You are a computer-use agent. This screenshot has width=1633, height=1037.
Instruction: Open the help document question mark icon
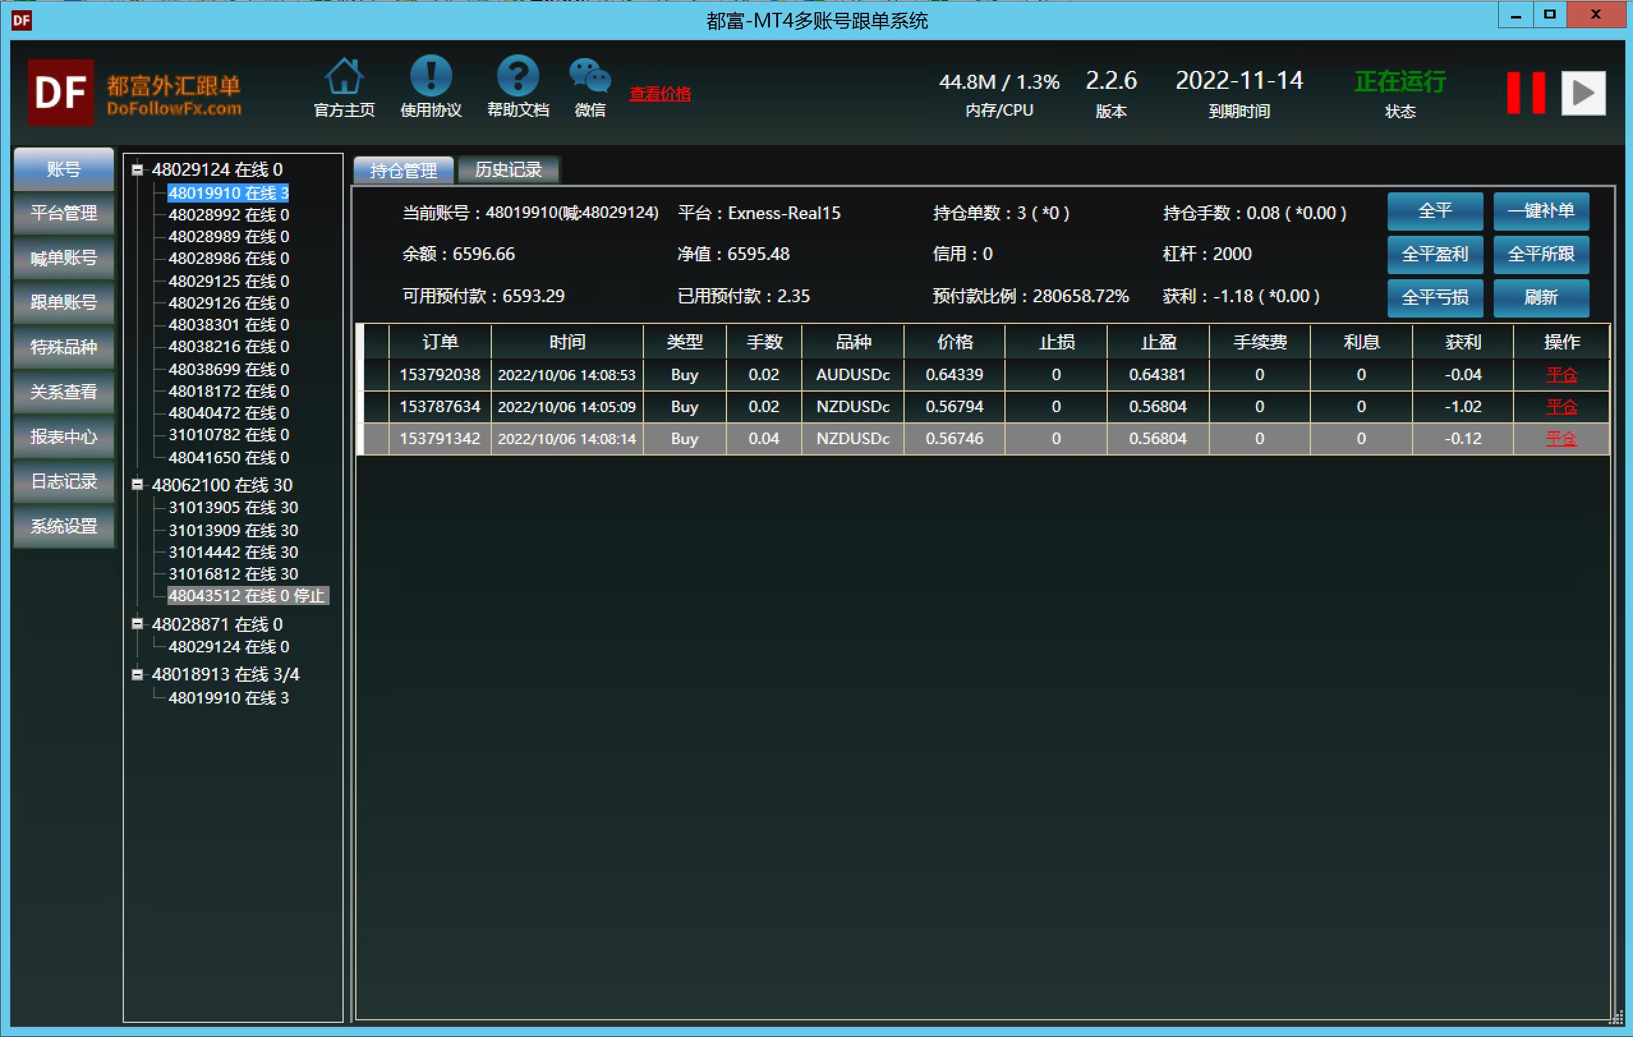coord(517,76)
